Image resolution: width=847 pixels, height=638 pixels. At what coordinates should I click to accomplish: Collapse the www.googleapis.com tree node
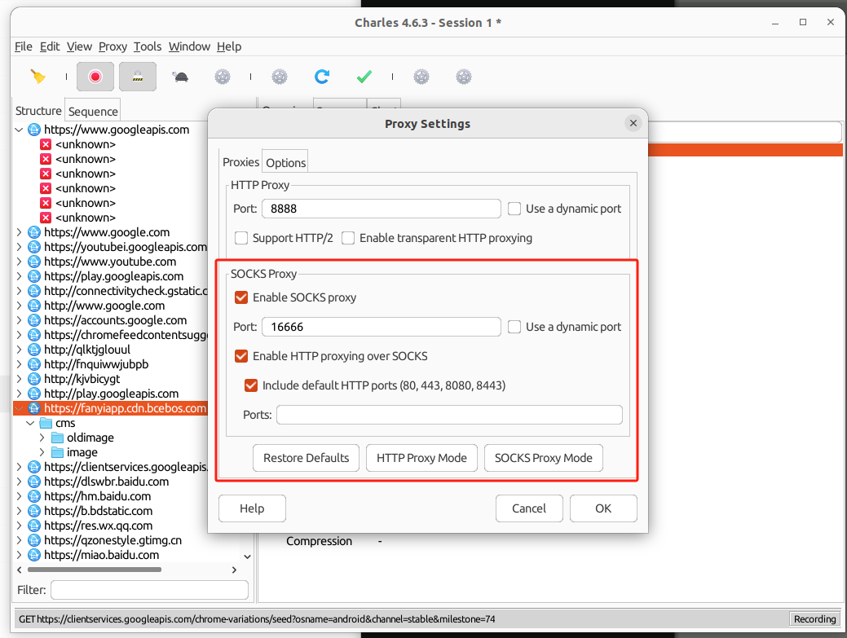click(19, 130)
